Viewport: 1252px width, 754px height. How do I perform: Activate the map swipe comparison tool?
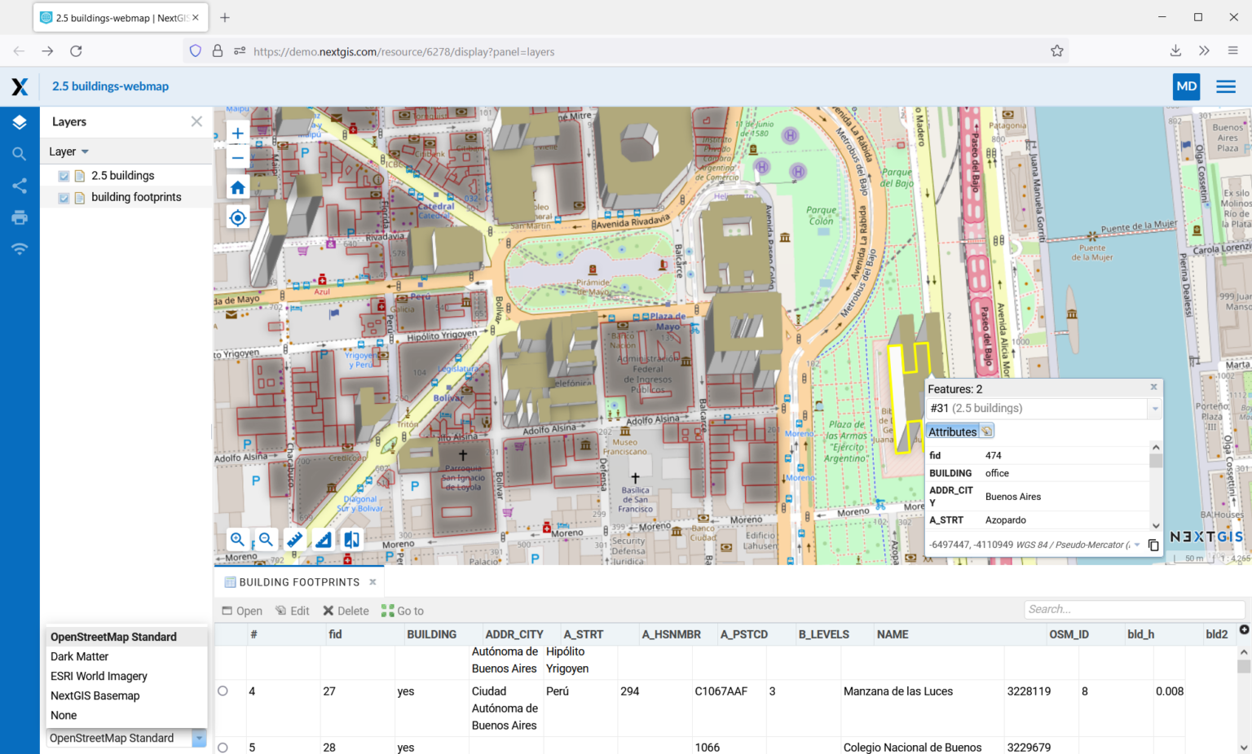(352, 539)
